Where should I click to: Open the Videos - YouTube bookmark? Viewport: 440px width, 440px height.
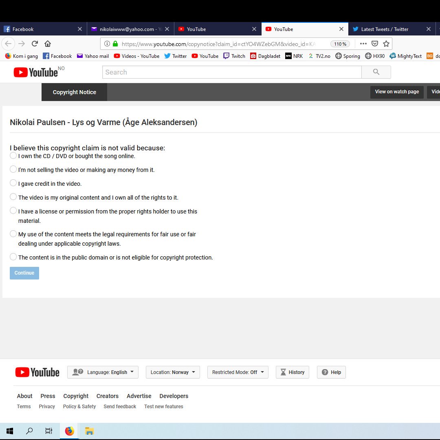click(x=136, y=56)
